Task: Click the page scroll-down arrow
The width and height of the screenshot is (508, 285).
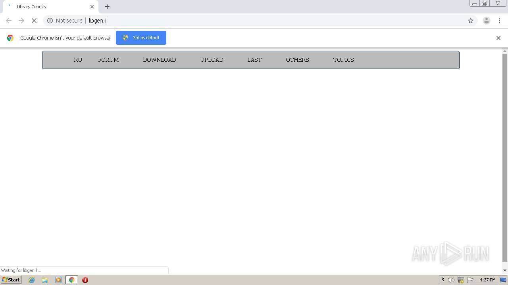Action: 505,270
